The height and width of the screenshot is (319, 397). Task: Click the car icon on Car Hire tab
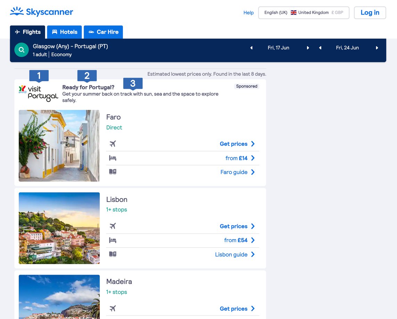click(x=91, y=32)
